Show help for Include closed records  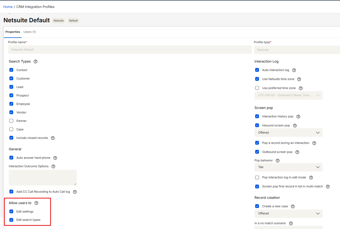point(53,138)
